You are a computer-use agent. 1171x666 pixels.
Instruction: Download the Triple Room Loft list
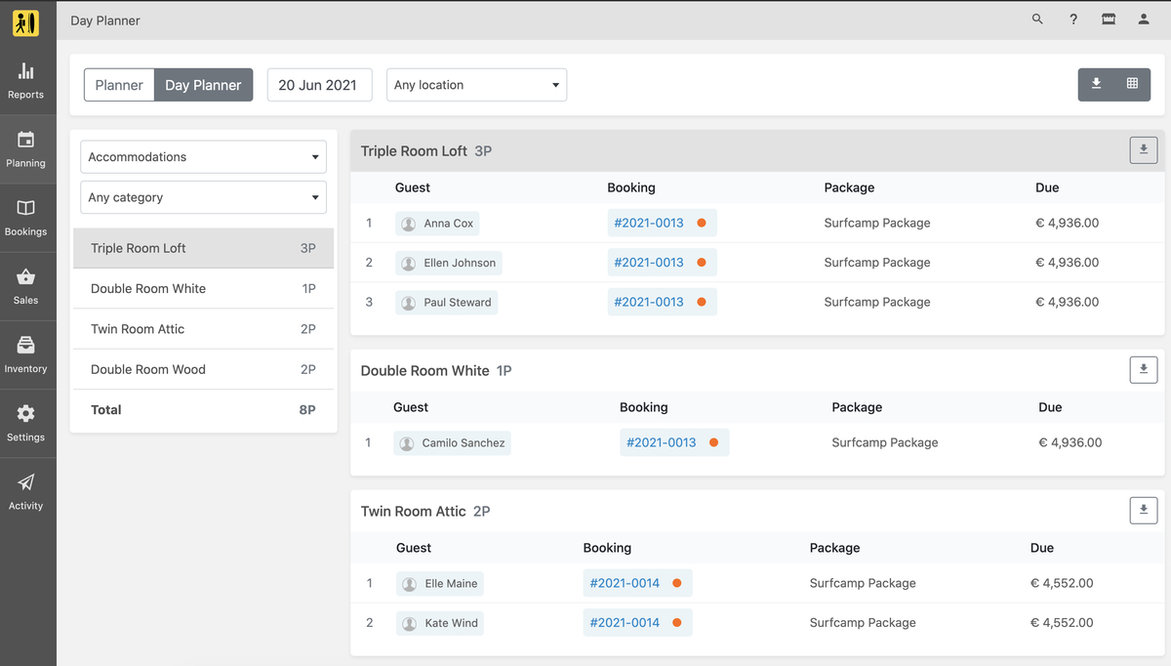coord(1144,150)
